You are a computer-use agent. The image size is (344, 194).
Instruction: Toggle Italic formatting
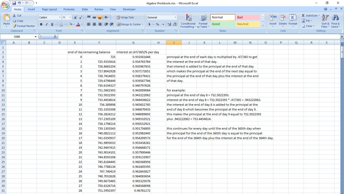(x=46, y=24)
